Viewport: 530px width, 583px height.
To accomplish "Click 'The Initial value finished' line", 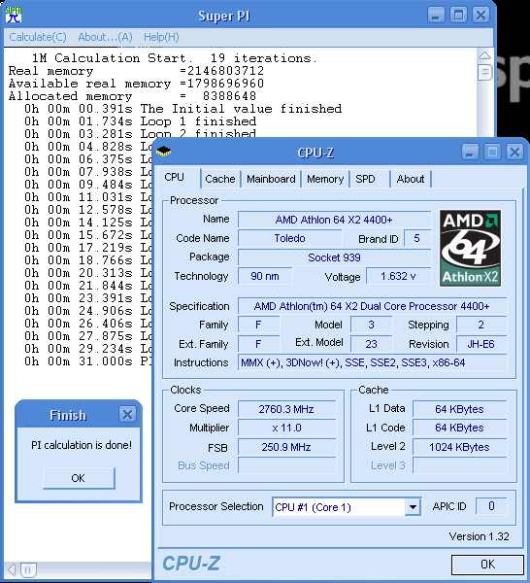I will pyautogui.click(x=183, y=109).
